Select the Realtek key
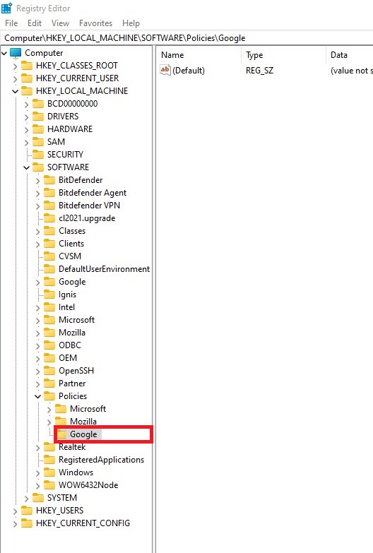373x553 pixels. click(72, 447)
